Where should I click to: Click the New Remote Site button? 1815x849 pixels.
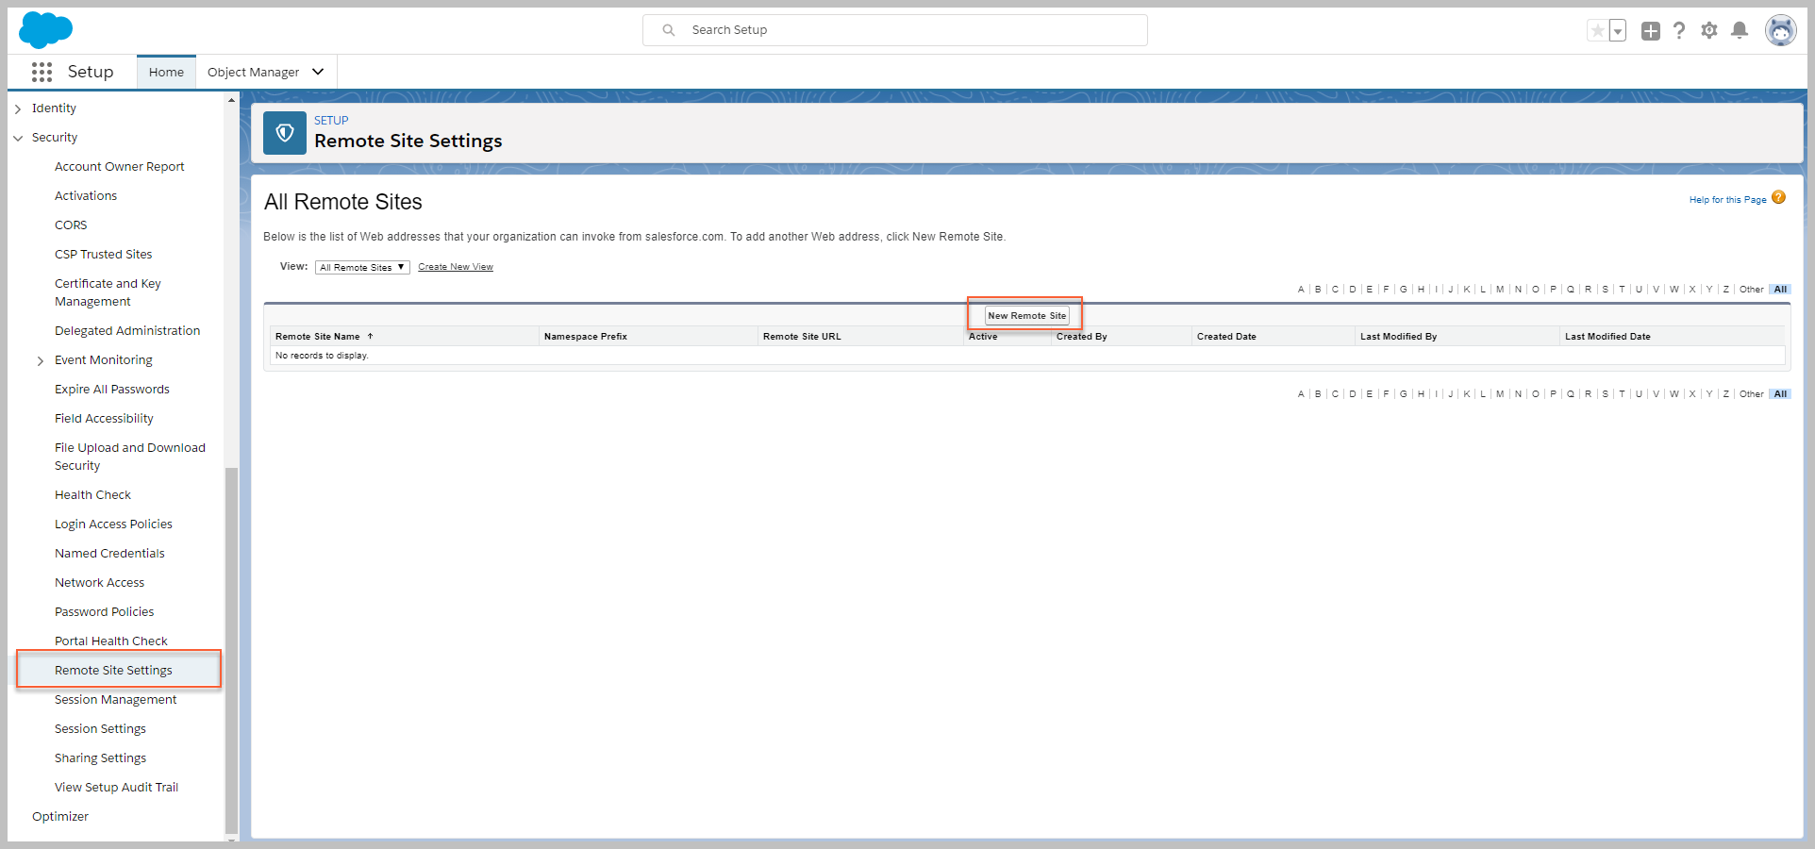pyautogui.click(x=1026, y=315)
